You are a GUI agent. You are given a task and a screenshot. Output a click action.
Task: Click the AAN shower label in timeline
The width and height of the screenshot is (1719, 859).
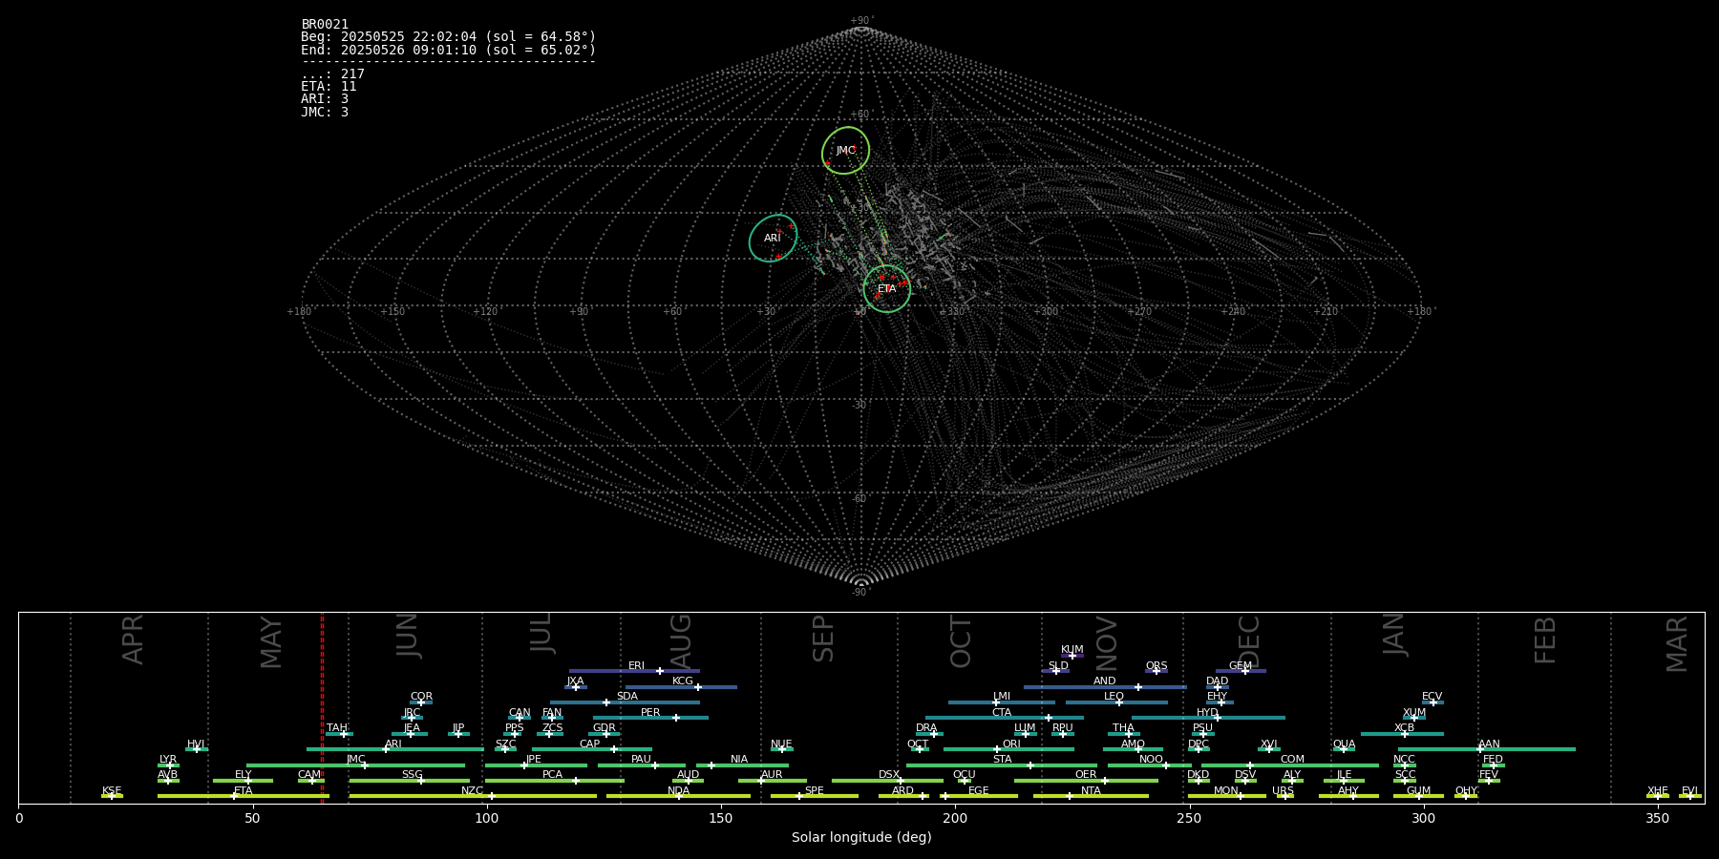coord(1489,744)
